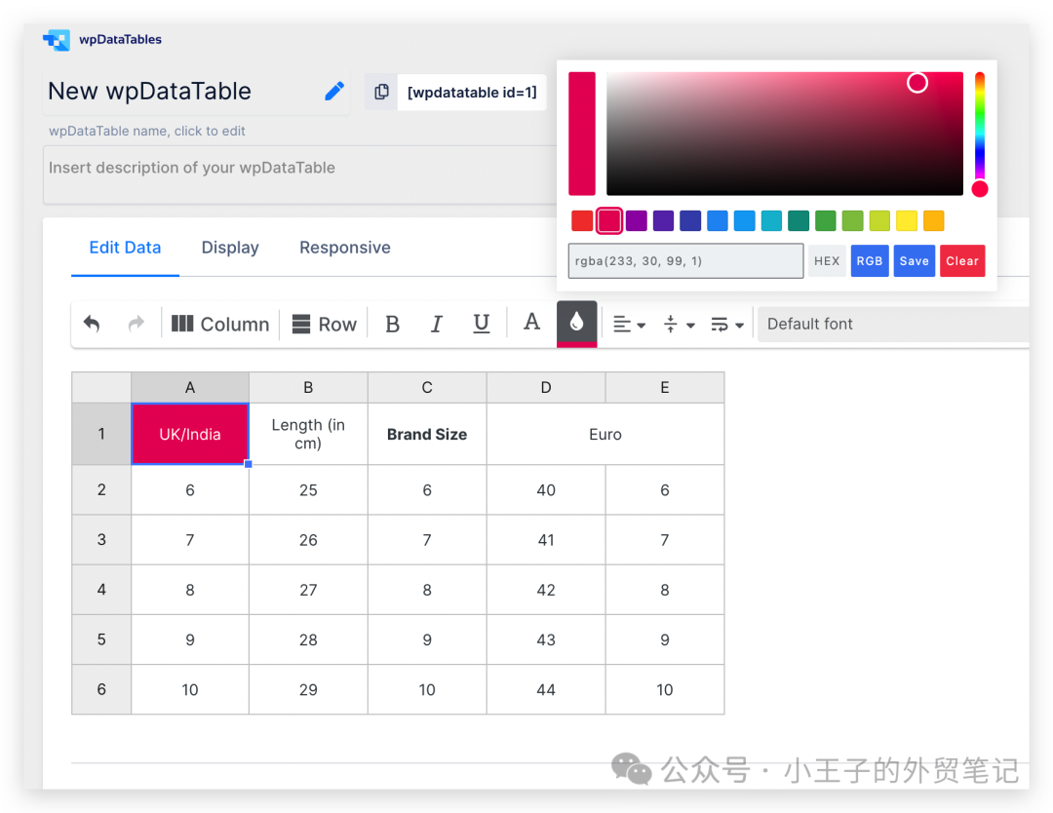Click the undo arrow icon
This screenshot has height=813, width=1053.
[x=92, y=324]
